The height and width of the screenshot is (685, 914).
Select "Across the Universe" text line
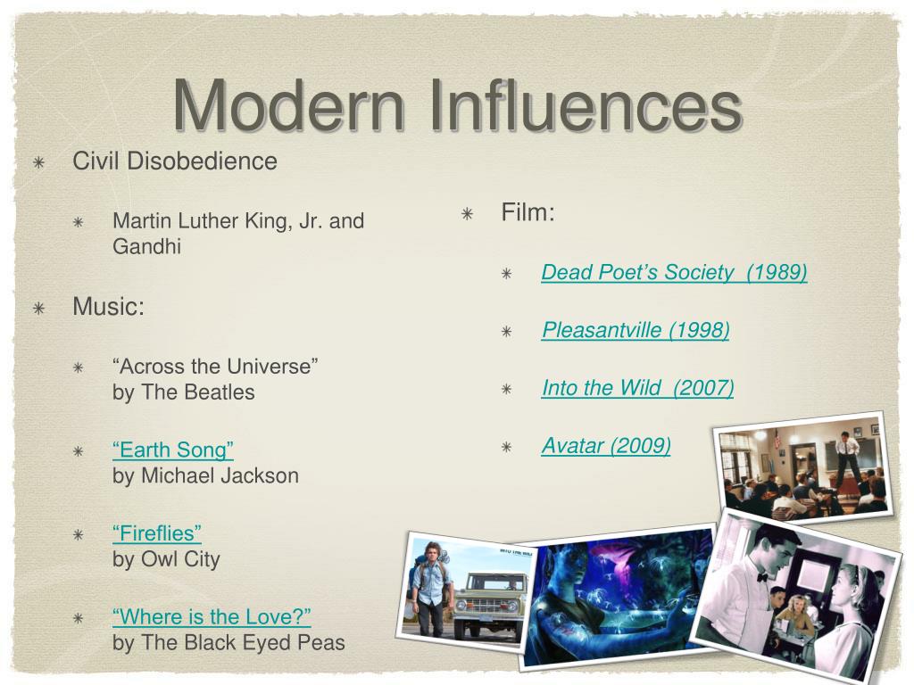pos(215,367)
